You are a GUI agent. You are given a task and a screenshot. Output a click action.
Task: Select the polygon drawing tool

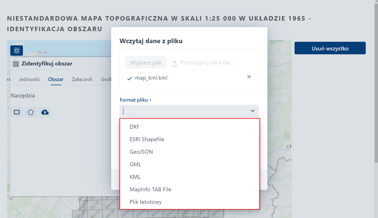(x=31, y=112)
